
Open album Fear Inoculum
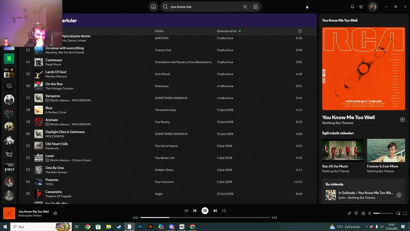[164, 182]
